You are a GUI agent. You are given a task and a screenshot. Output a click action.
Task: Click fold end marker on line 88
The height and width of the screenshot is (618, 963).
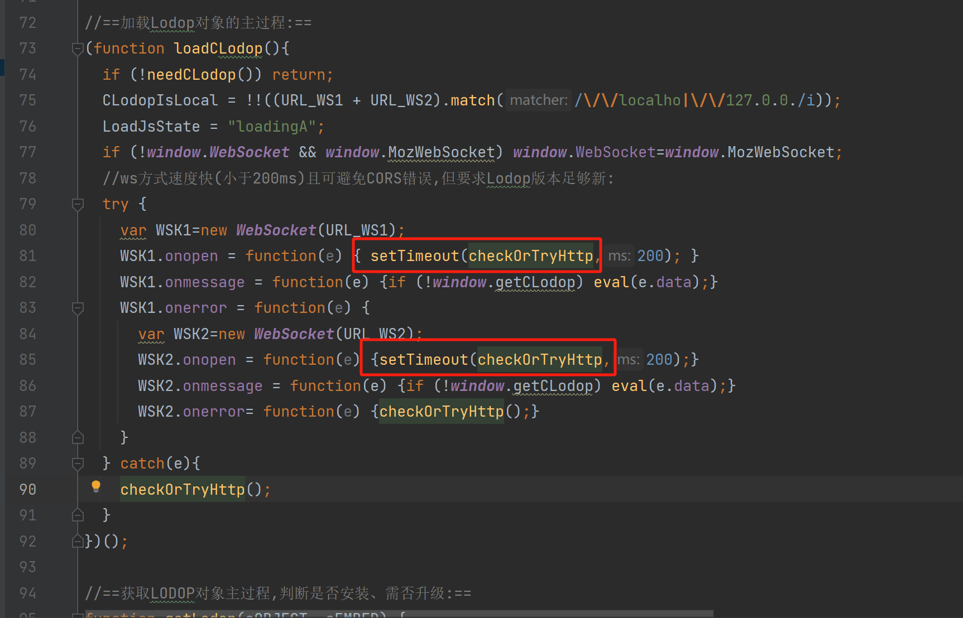pos(78,438)
